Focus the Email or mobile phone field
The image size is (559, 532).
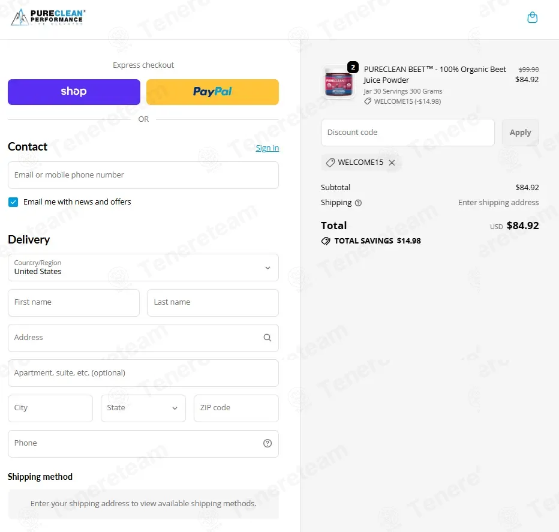(143, 175)
